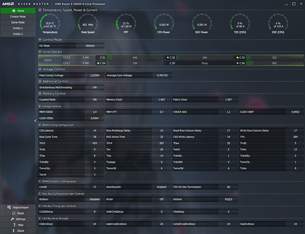The width and height of the screenshot is (305, 234).
Task: Click Memory Clock value 1 667
Action: (x=162, y=100)
